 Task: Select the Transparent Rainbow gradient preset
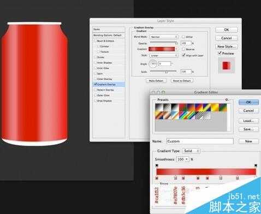pos(191,115)
